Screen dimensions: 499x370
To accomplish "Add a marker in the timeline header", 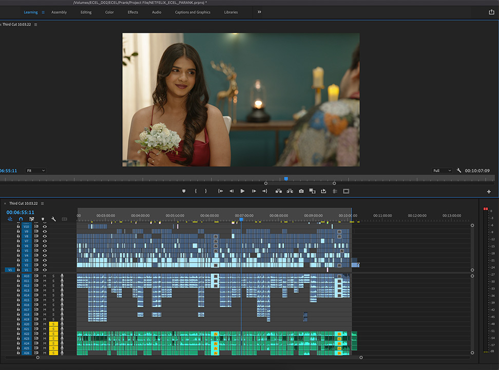I will [x=43, y=219].
